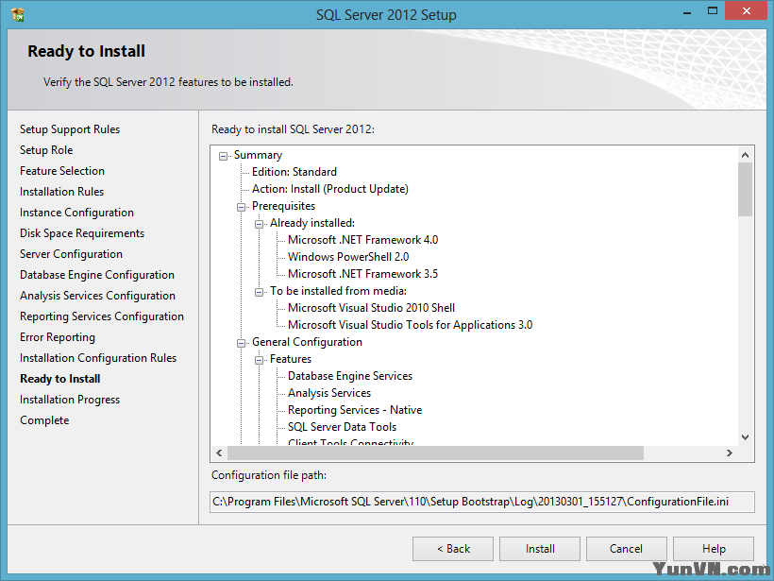
Task: Click the horizontal scroll left arrow
Action: pos(219,453)
